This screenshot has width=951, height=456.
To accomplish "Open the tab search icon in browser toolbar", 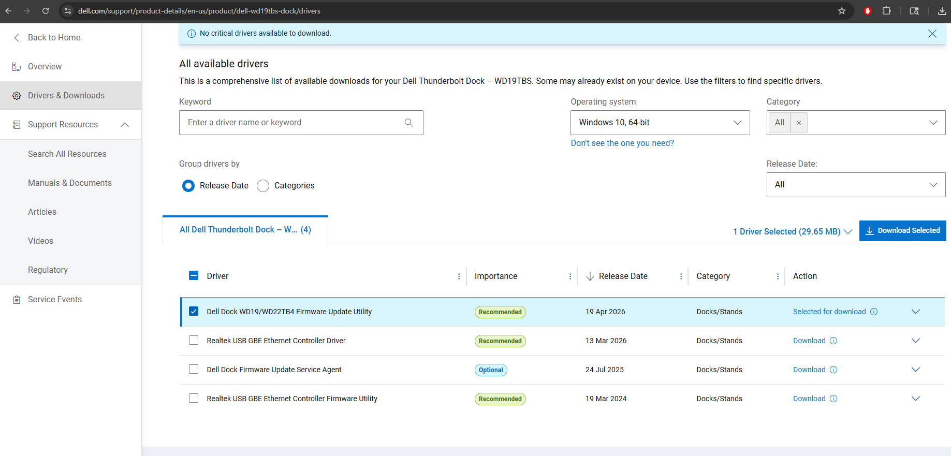I will (x=914, y=11).
